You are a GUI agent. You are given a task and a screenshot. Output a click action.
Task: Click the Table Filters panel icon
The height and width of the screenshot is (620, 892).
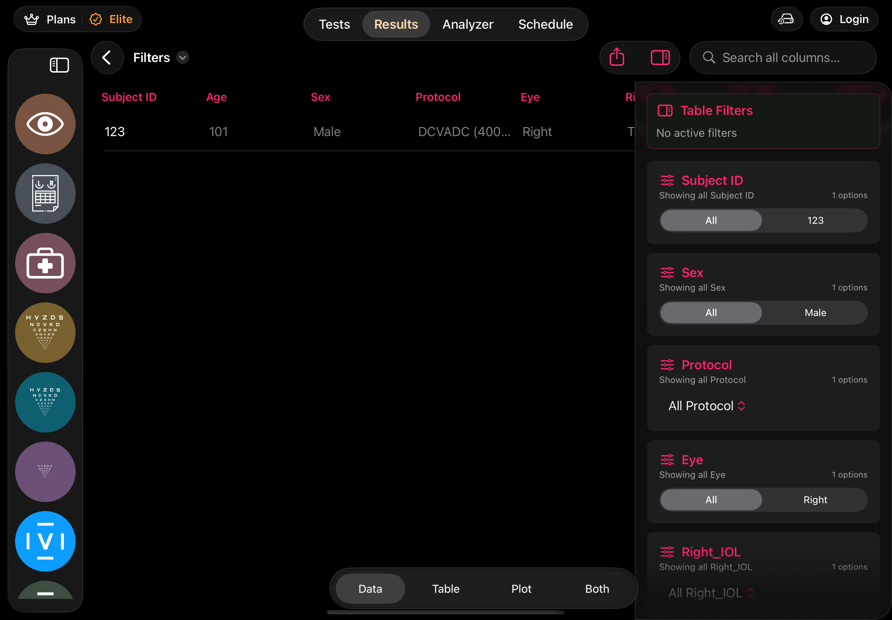pos(665,111)
